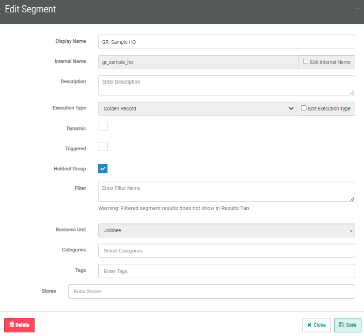Check the Triggered checkbox
Viewport: 364px width, 336px height.
[x=103, y=147]
